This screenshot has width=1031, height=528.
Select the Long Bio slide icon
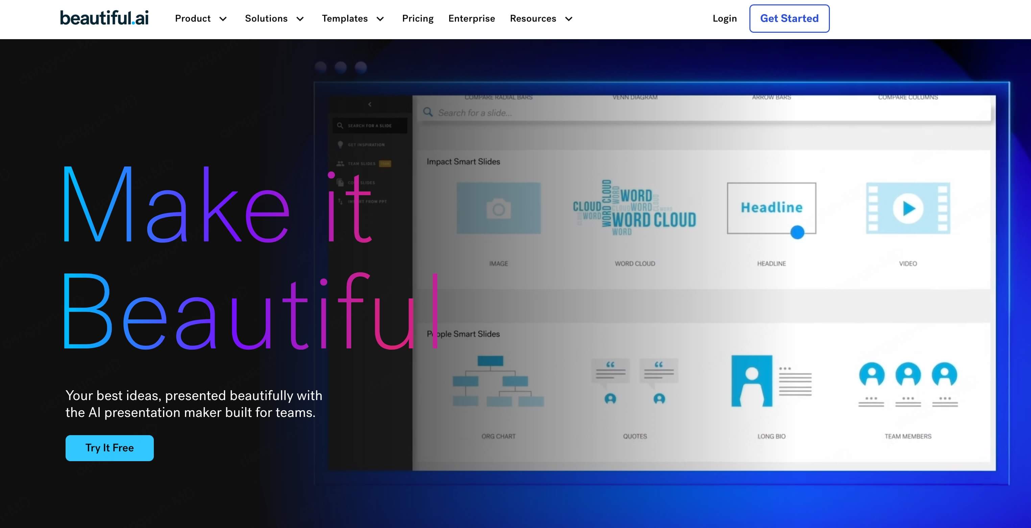point(771,381)
